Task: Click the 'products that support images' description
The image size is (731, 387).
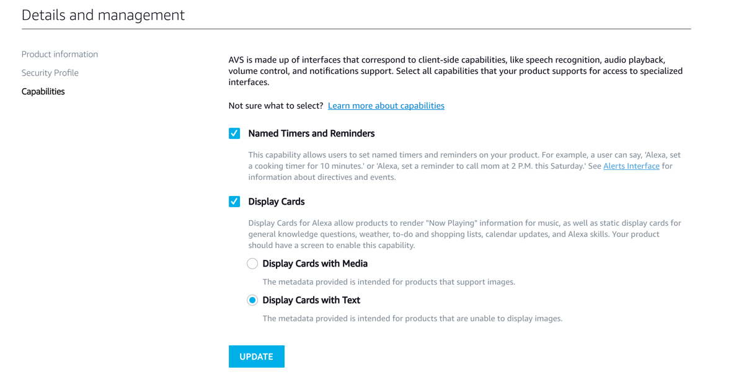Action: tap(389, 282)
